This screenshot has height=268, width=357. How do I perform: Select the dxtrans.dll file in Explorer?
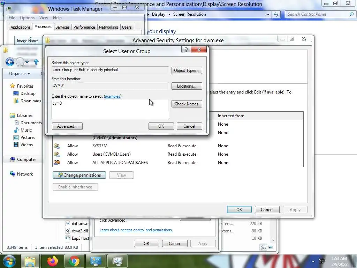pyautogui.click(x=77, y=224)
